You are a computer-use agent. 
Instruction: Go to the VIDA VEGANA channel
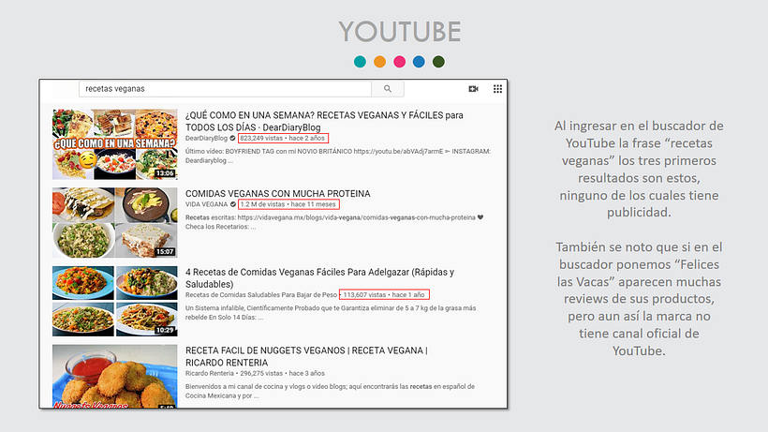click(206, 204)
